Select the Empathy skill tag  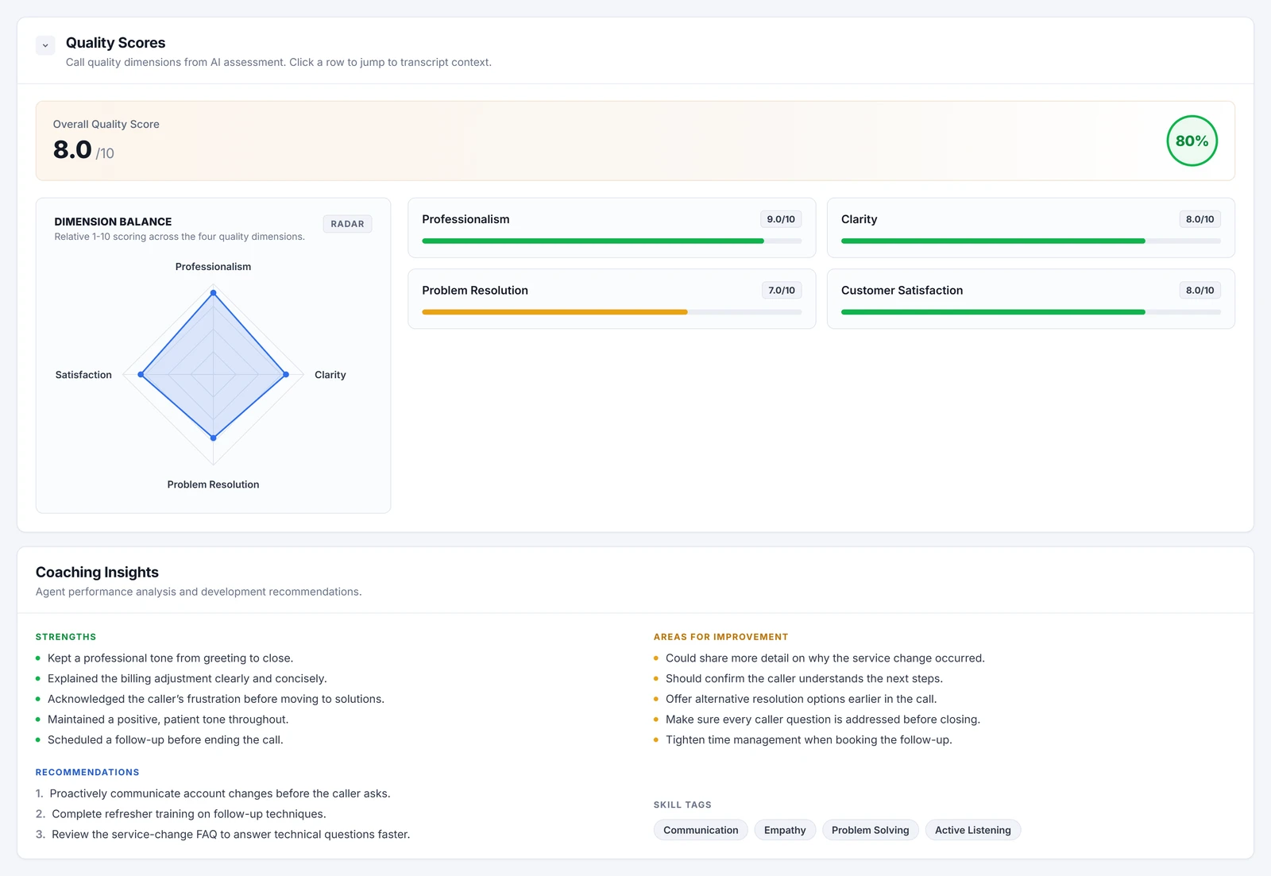[785, 830]
